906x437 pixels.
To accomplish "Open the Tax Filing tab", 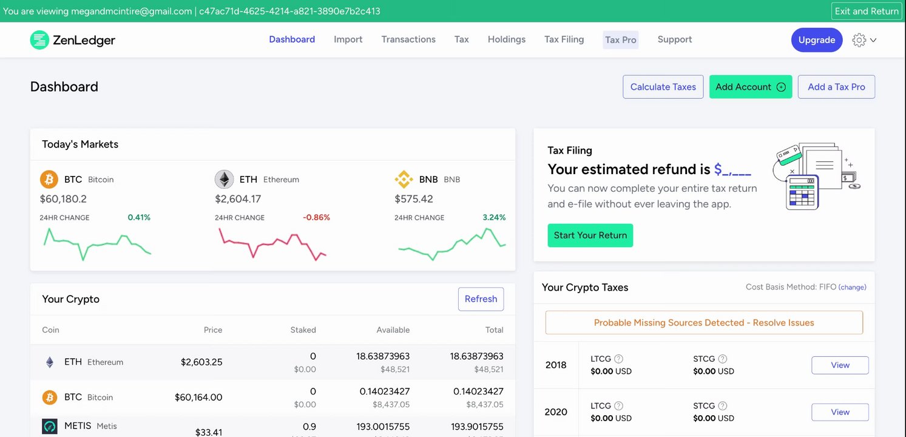I will (x=564, y=39).
